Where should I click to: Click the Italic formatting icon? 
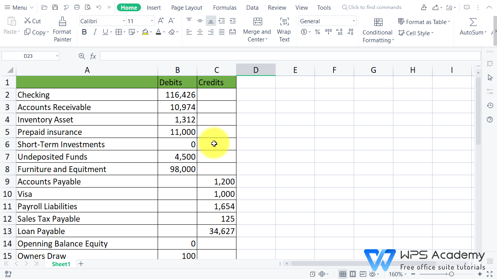(x=94, y=32)
